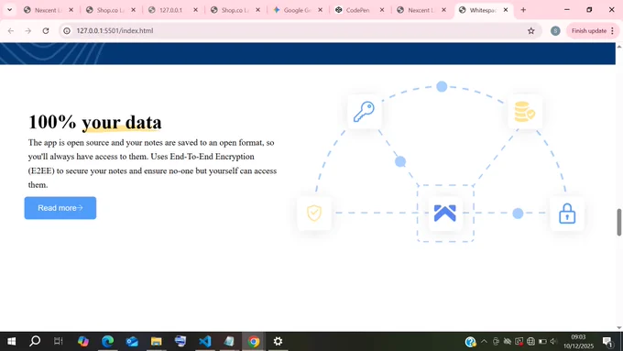Click the Chrome icon on the taskbar

[x=254, y=341]
